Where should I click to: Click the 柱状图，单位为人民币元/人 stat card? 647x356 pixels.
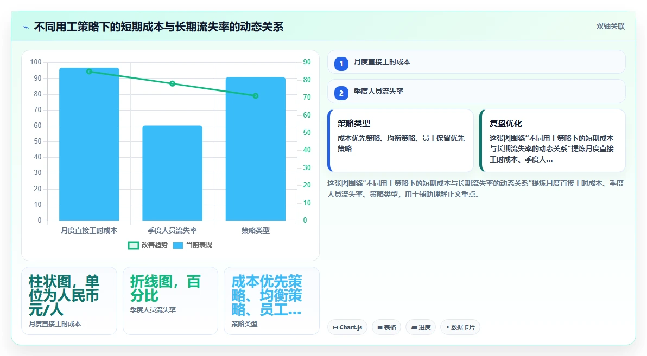click(x=69, y=301)
